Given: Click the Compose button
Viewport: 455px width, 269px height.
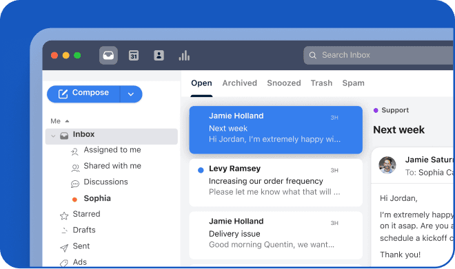Looking at the screenshot, I should [83, 94].
